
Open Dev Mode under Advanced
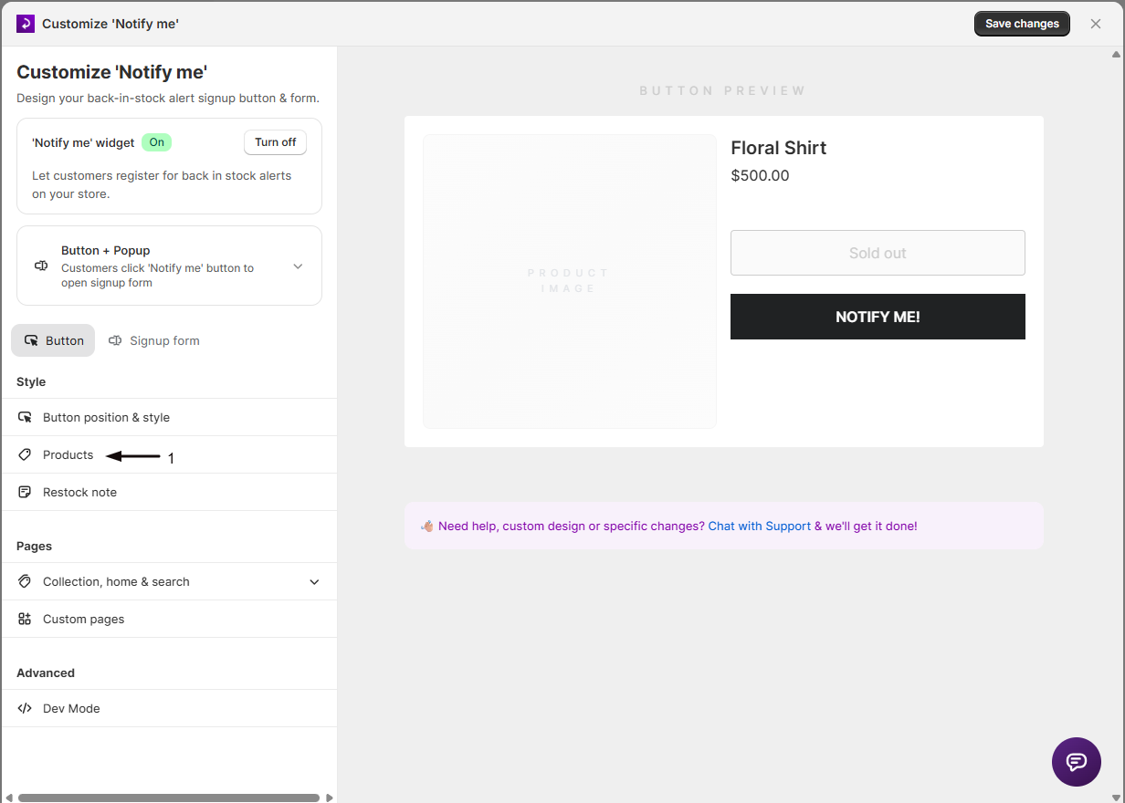[x=169, y=708]
